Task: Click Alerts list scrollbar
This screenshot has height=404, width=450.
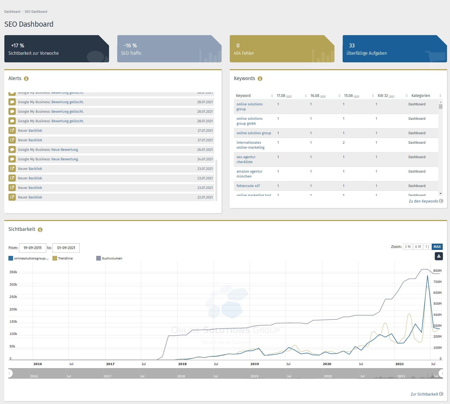Action: (216, 180)
